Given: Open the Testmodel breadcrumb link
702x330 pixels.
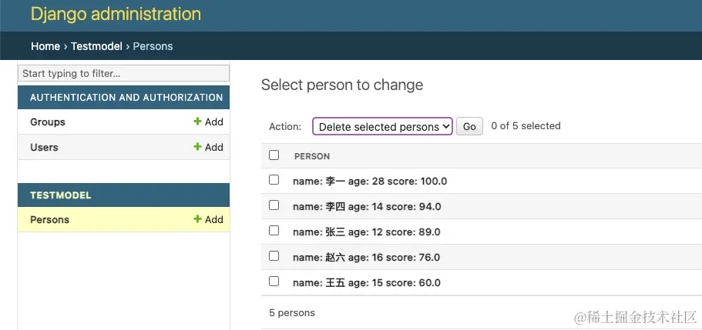Looking at the screenshot, I should click(x=96, y=46).
